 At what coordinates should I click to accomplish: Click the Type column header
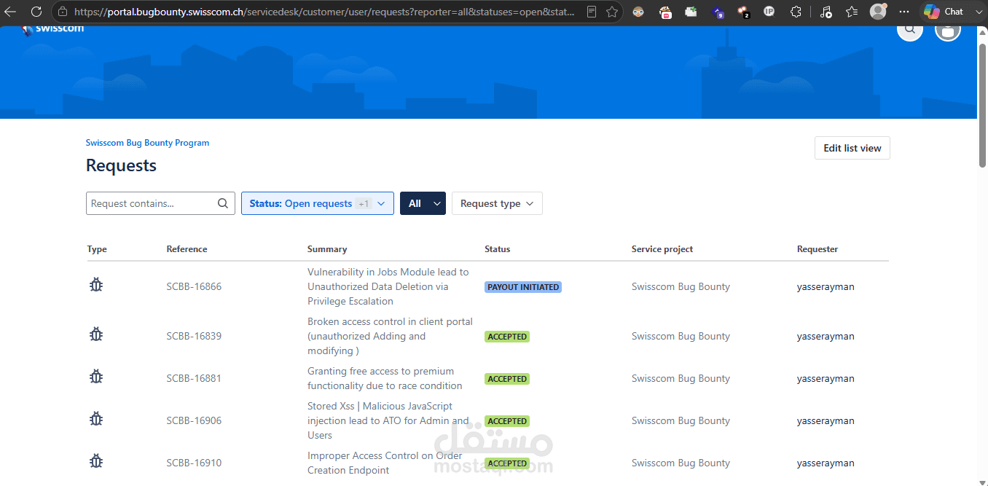97,249
